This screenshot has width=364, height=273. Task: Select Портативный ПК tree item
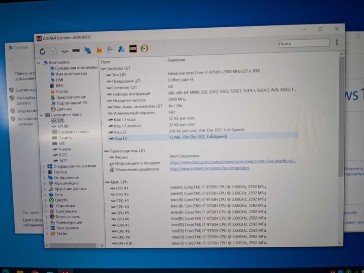tap(70, 103)
